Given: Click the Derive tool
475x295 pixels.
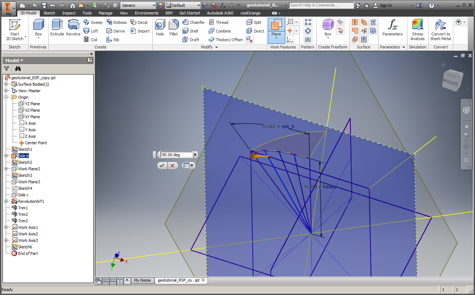Looking at the screenshot, I should (116, 31).
